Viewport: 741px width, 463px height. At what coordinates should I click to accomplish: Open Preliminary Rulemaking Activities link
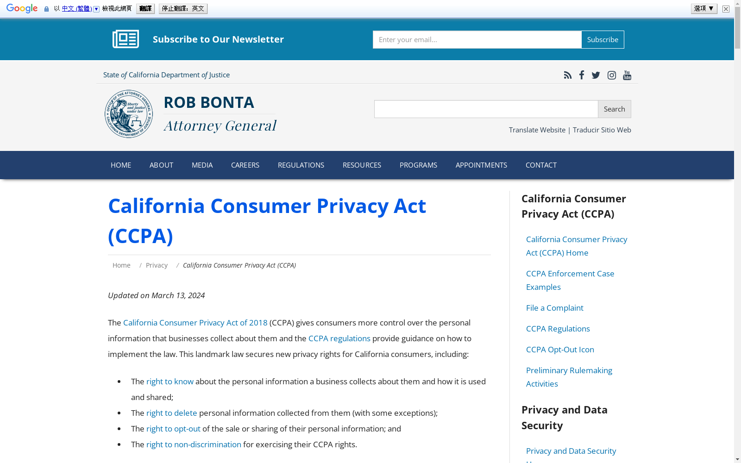(569, 377)
